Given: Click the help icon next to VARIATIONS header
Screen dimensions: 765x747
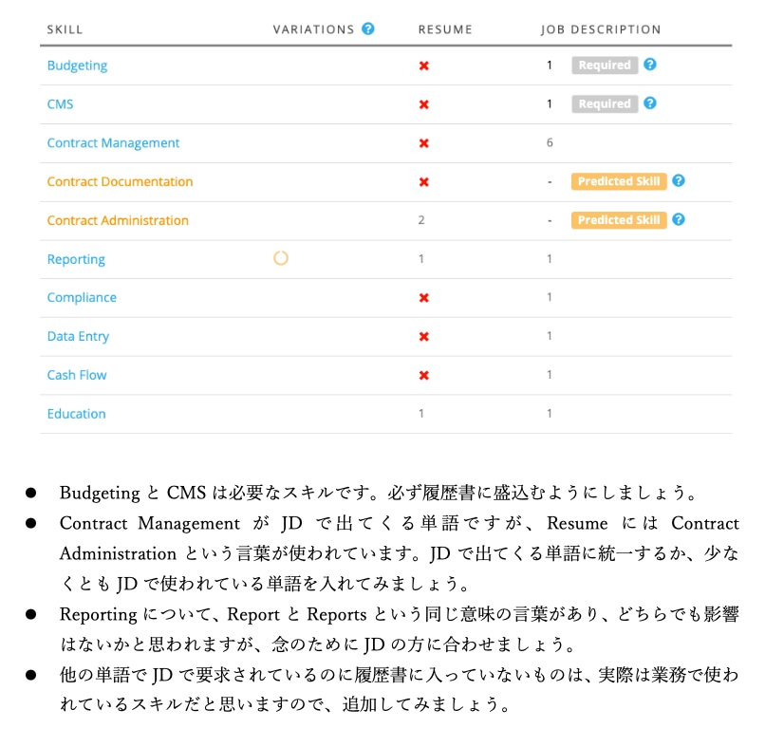Looking at the screenshot, I should (368, 28).
